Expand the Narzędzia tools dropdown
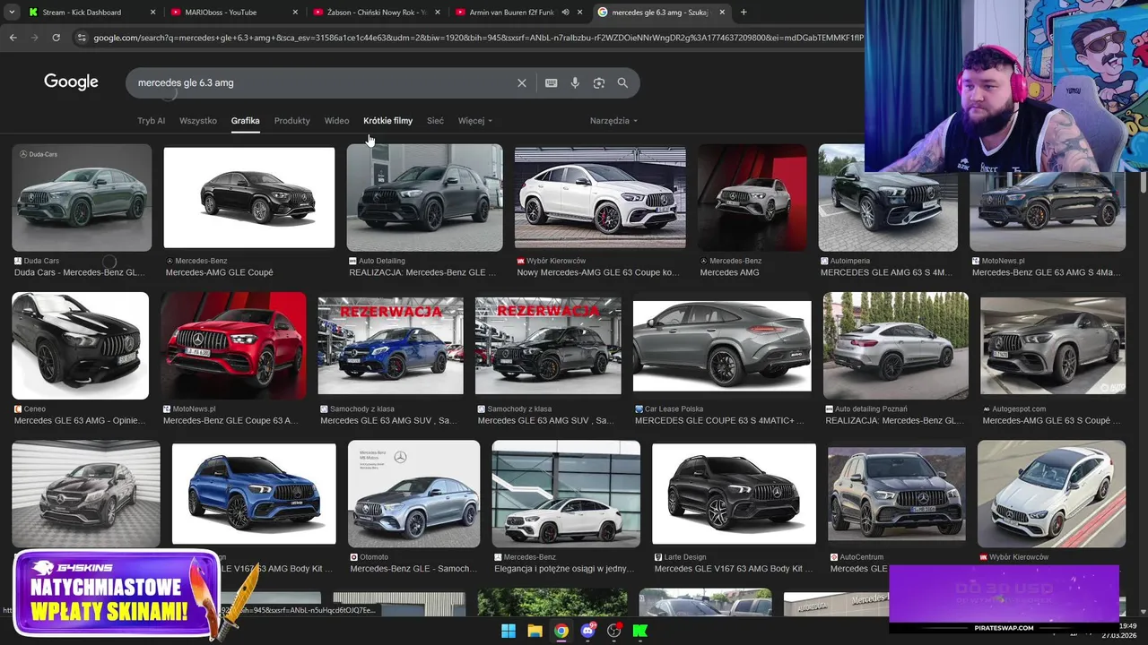 [613, 121]
